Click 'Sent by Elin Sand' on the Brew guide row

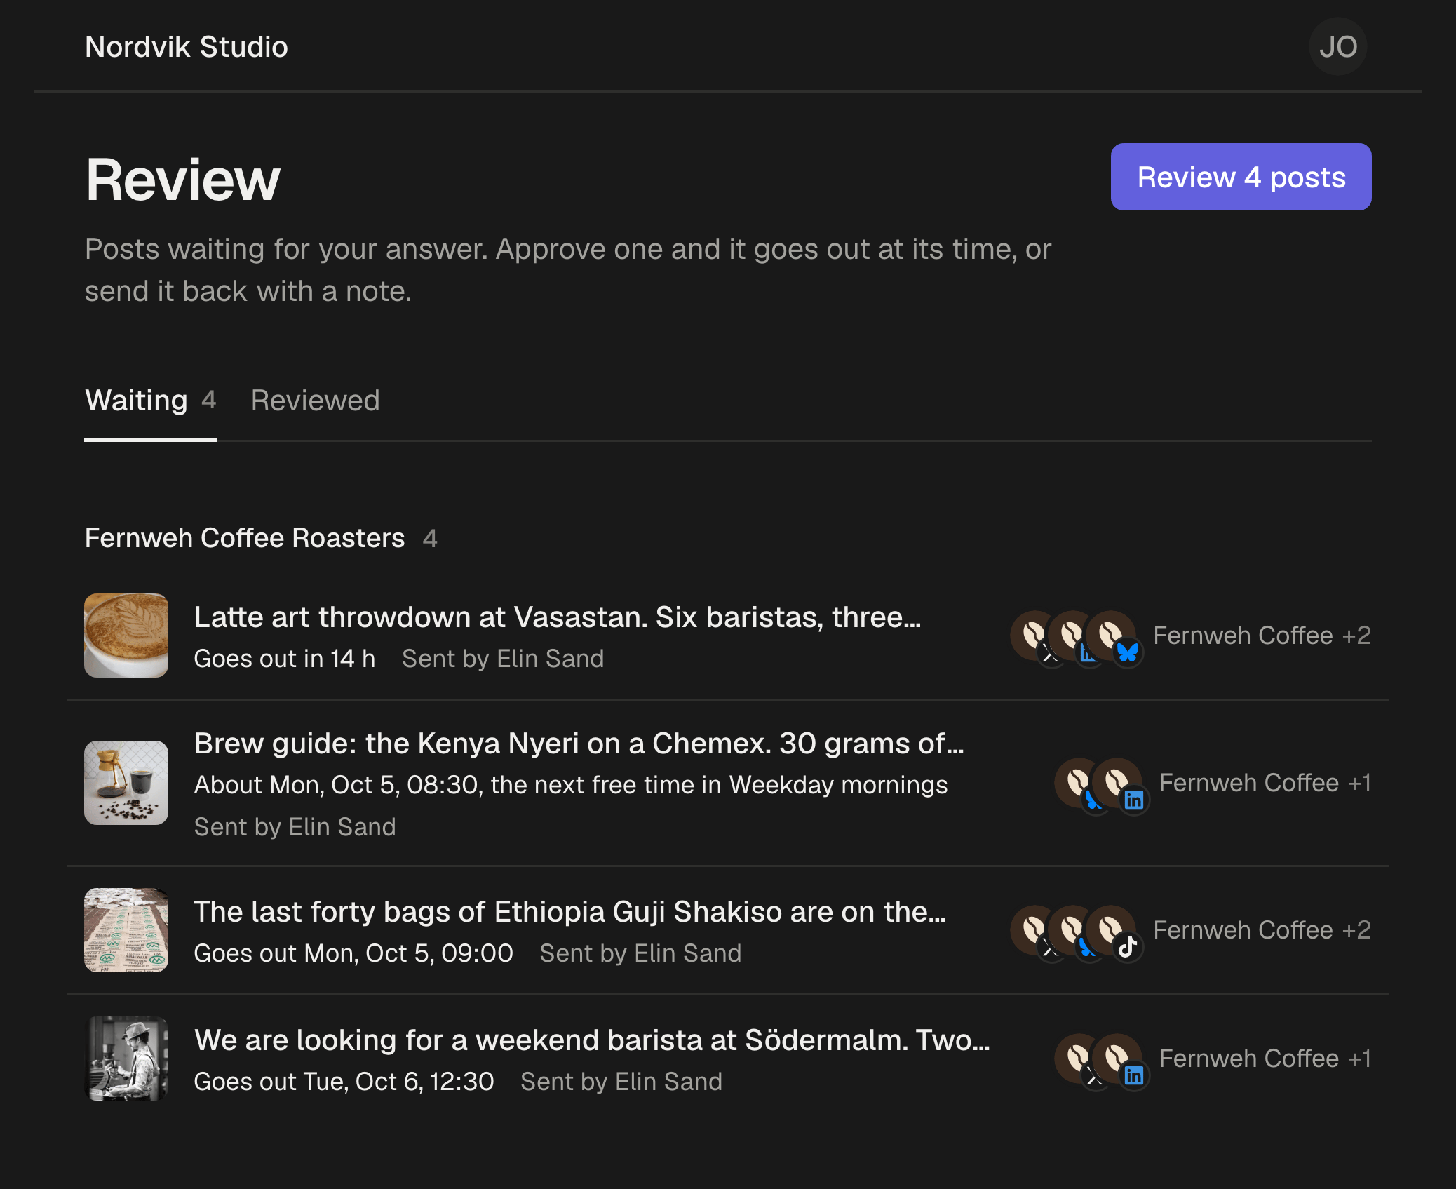pyautogui.click(x=295, y=827)
